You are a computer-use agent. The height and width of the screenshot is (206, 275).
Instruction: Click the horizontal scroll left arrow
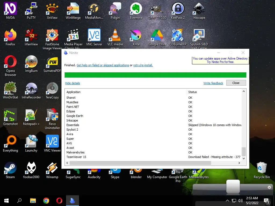pos(67,163)
